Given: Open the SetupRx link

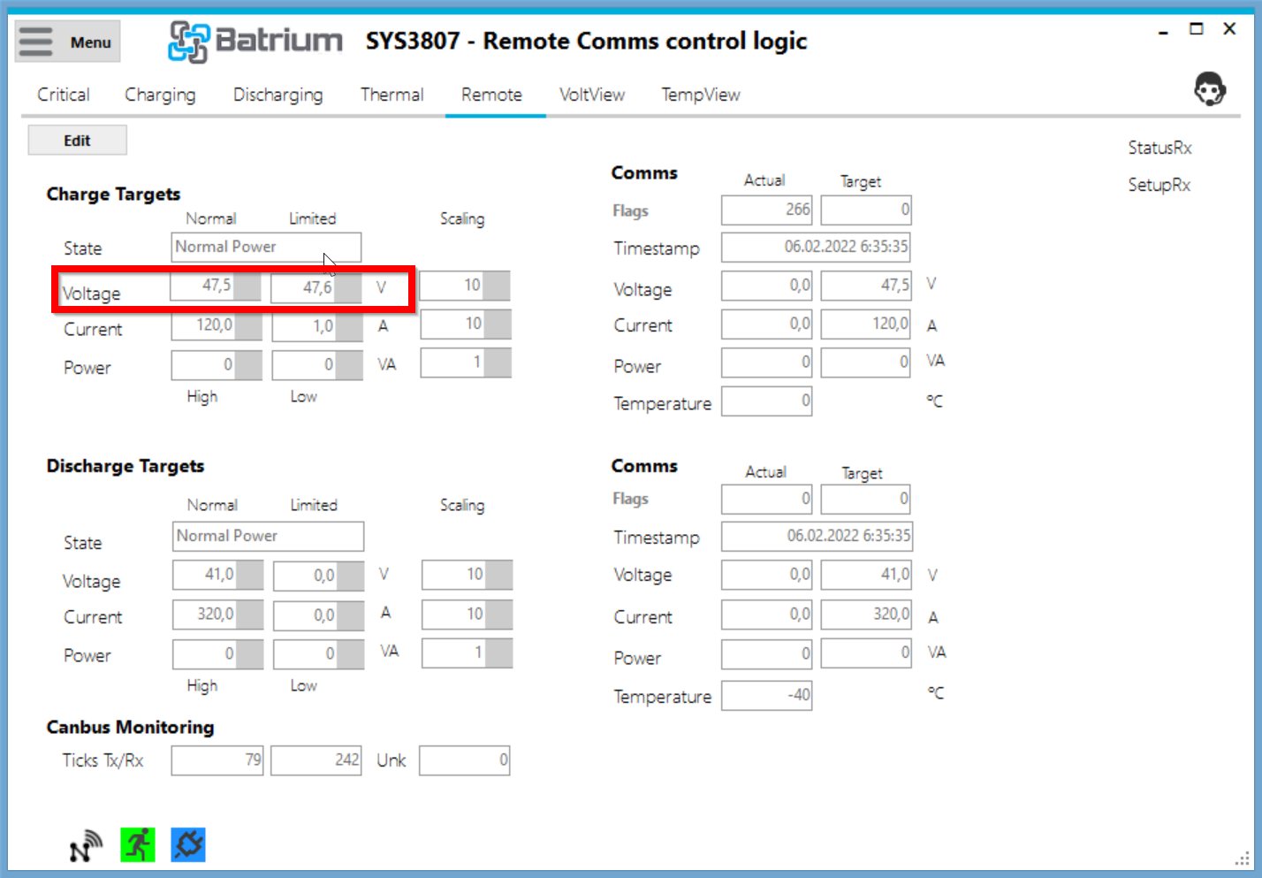Looking at the screenshot, I should (1159, 185).
